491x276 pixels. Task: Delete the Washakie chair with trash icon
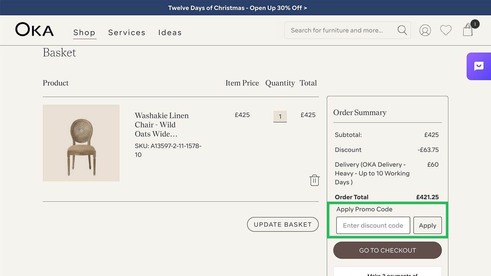tap(315, 180)
